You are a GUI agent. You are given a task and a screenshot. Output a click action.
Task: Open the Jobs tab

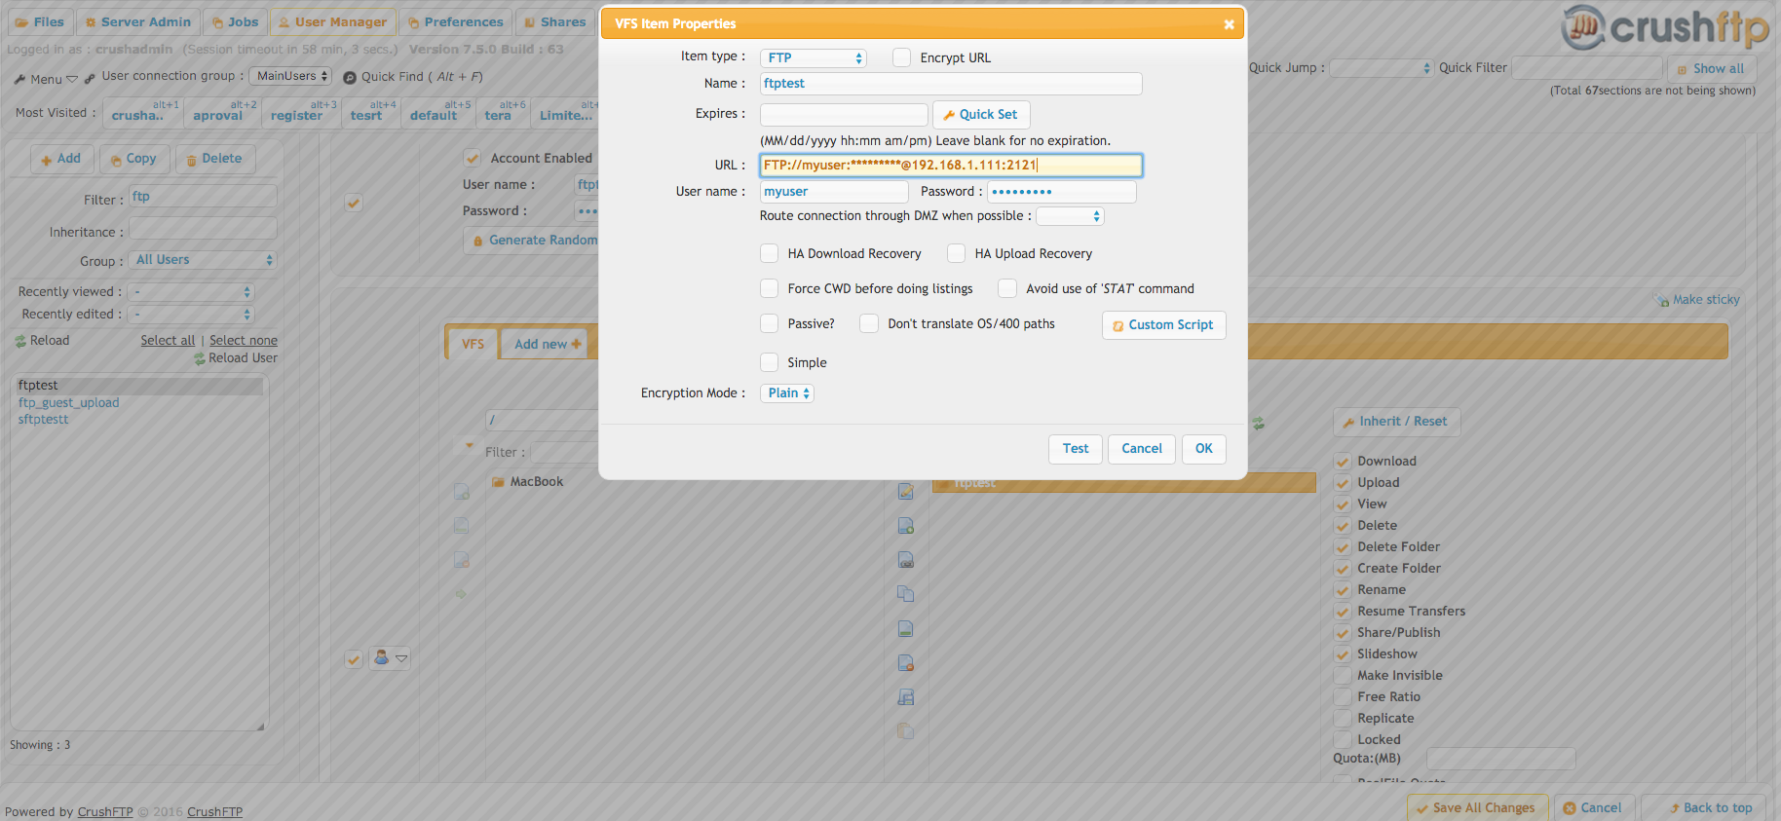coord(235,22)
